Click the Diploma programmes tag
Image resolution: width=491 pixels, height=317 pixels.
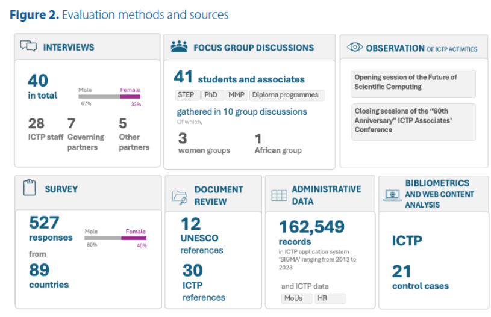coord(286,95)
